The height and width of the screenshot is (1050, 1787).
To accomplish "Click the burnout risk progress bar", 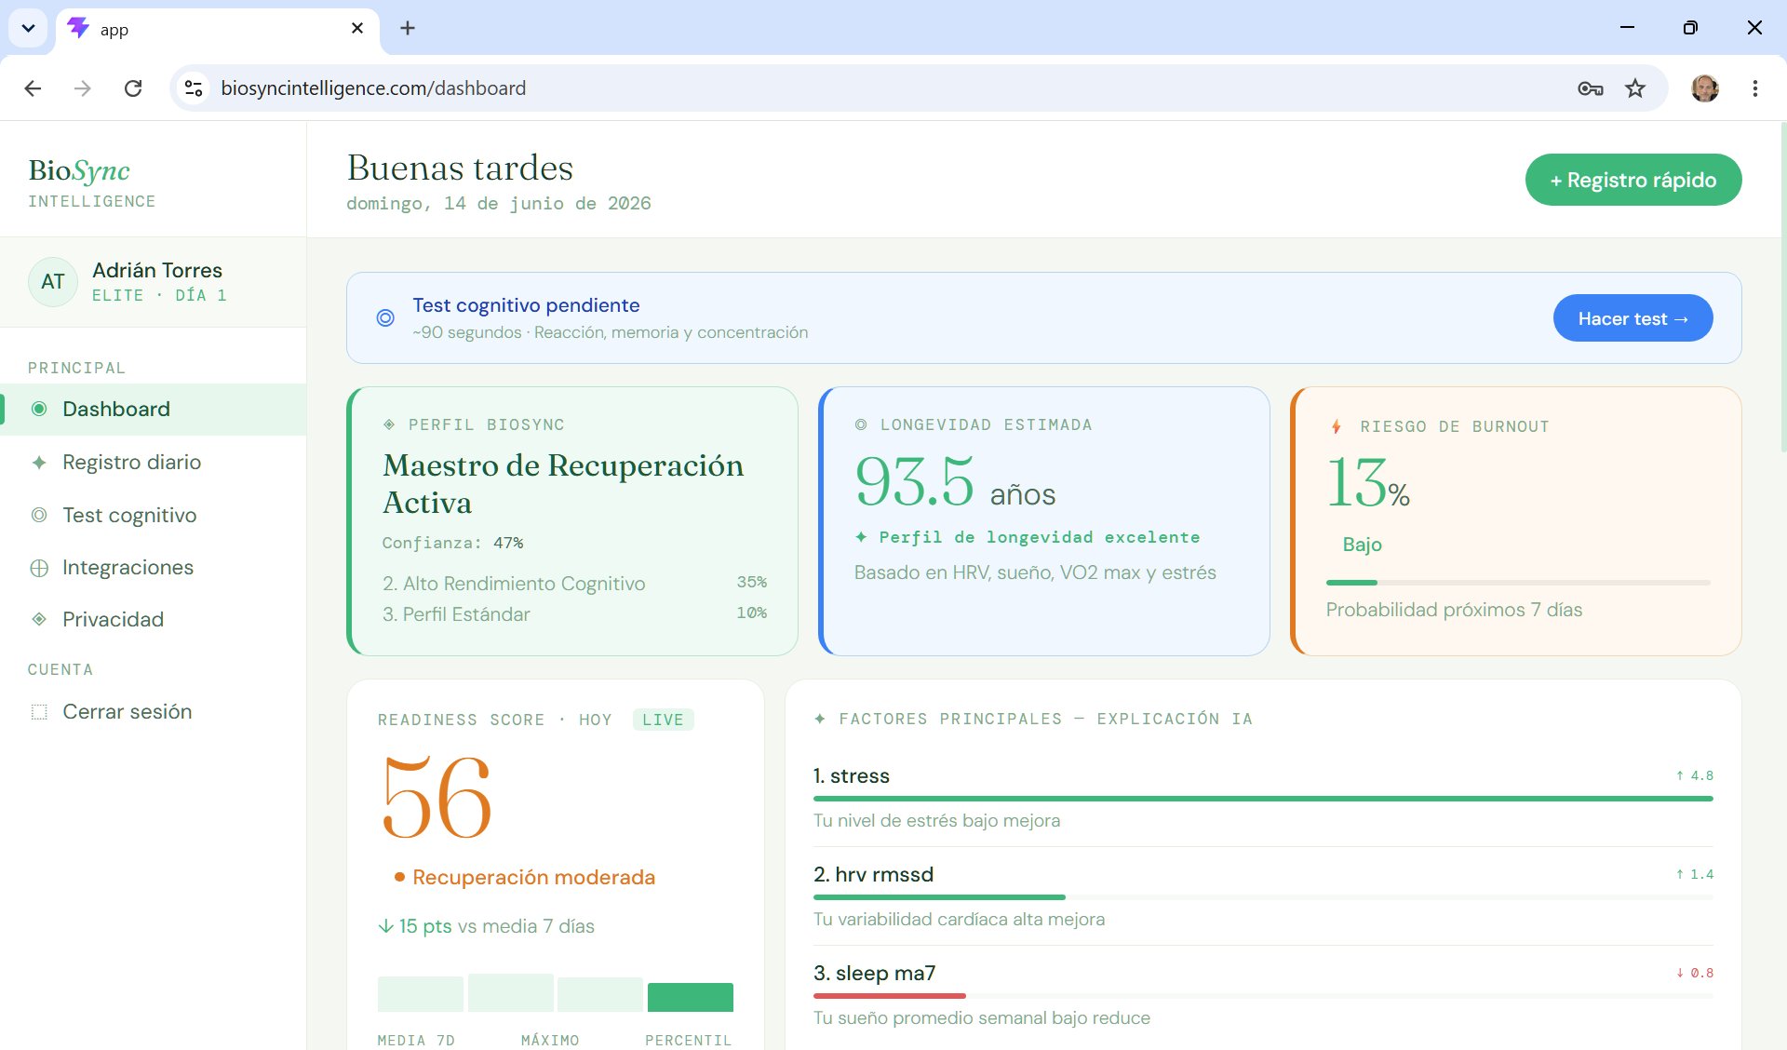I will point(1518,583).
